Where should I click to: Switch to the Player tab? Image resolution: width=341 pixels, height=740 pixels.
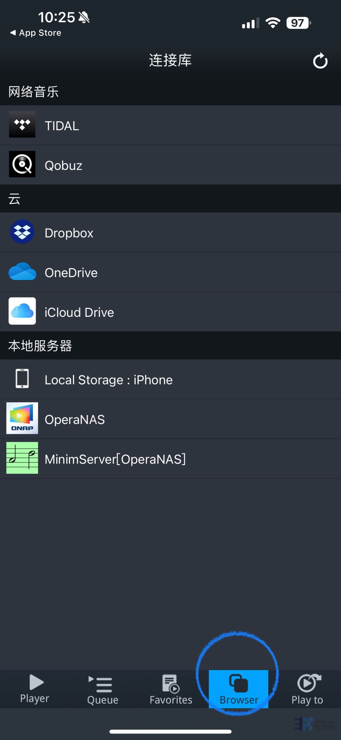35,689
